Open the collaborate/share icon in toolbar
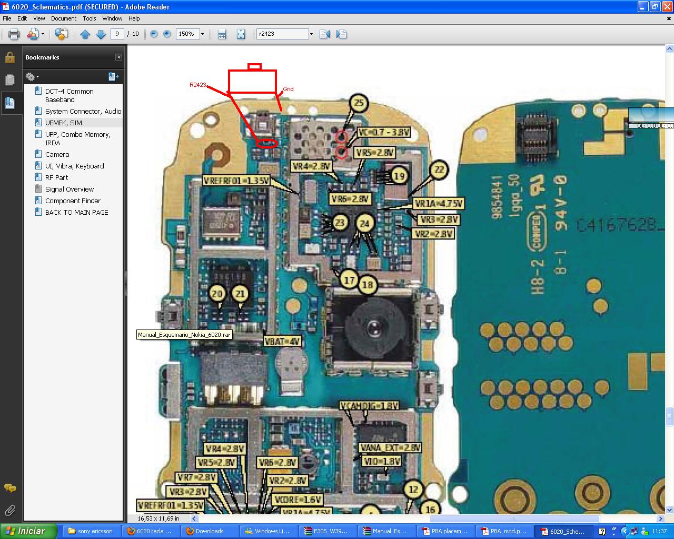The image size is (674, 539). (33, 34)
